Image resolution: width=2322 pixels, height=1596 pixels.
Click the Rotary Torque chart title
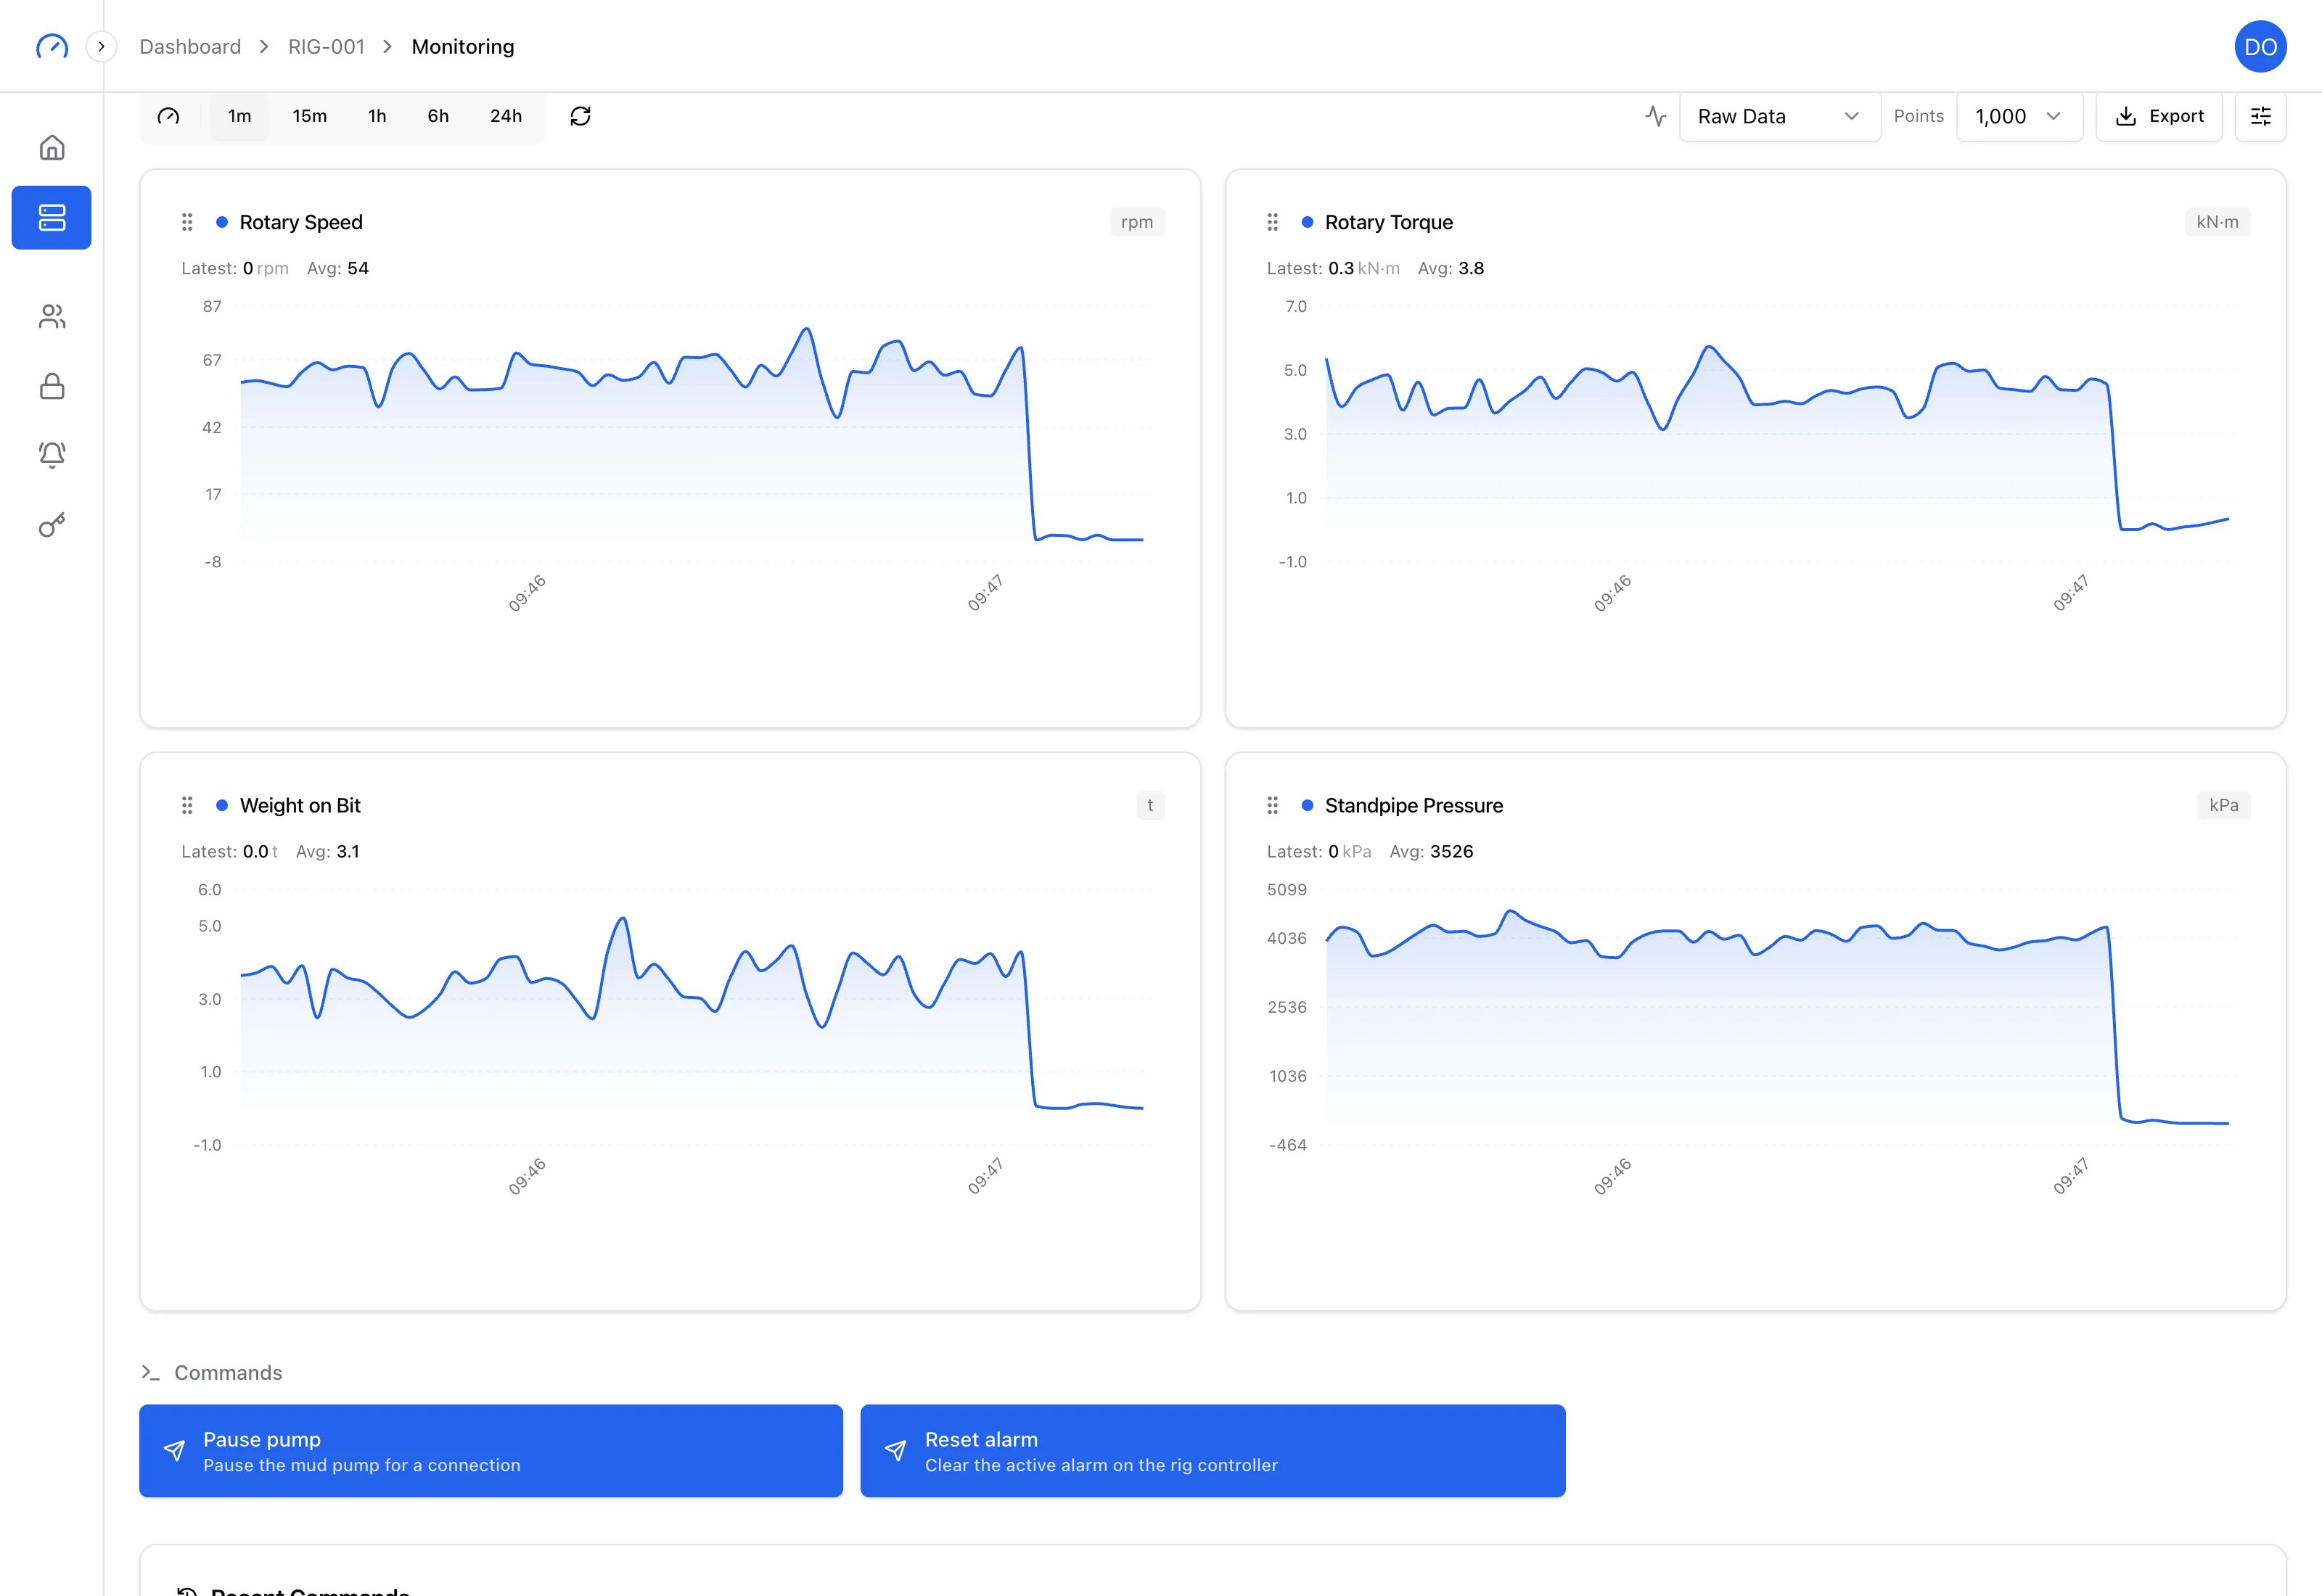coord(1388,222)
